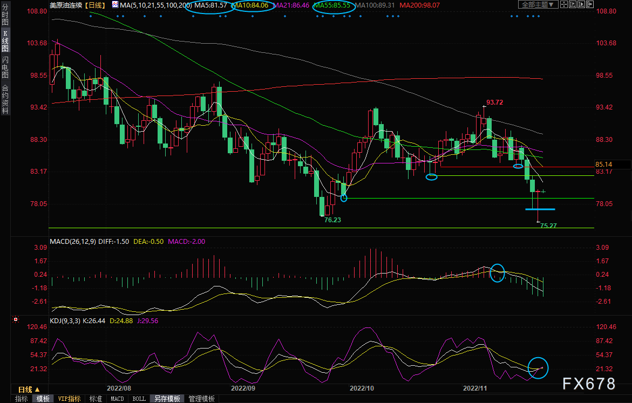Click the red alert icon beside KDJ panel
Viewport: 632px width, 403px height.
[16, 319]
